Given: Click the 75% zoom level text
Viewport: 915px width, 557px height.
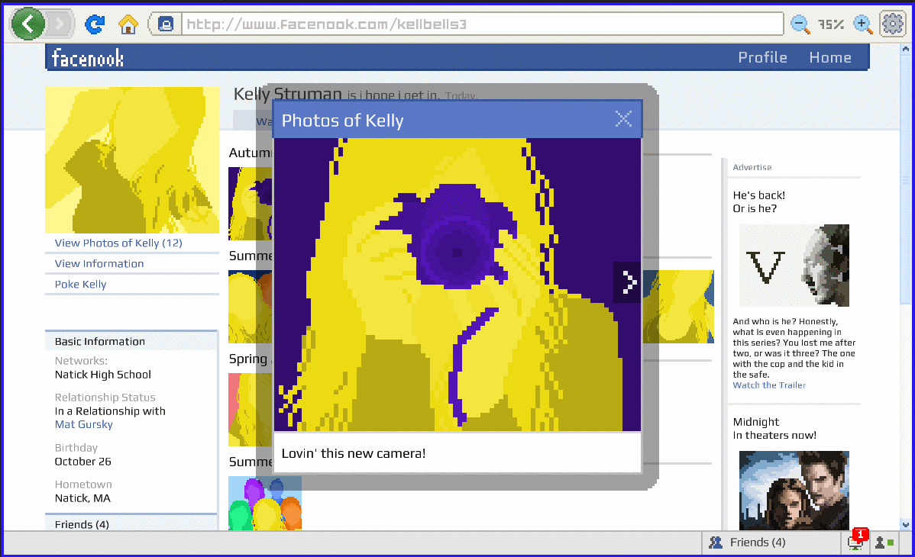Looking at the screenshot, I should pos(831,24).
